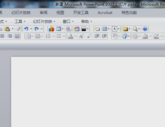This screenshot has height=127, width=165.
Task: Click the PowerPoint 2007 幻灯片.pptx title bar
Action: pyautogui.click(x=96, y=4)
